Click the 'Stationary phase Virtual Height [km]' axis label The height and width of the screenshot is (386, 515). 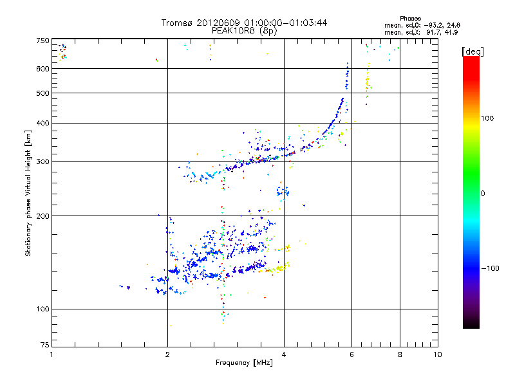coord(28,193)
